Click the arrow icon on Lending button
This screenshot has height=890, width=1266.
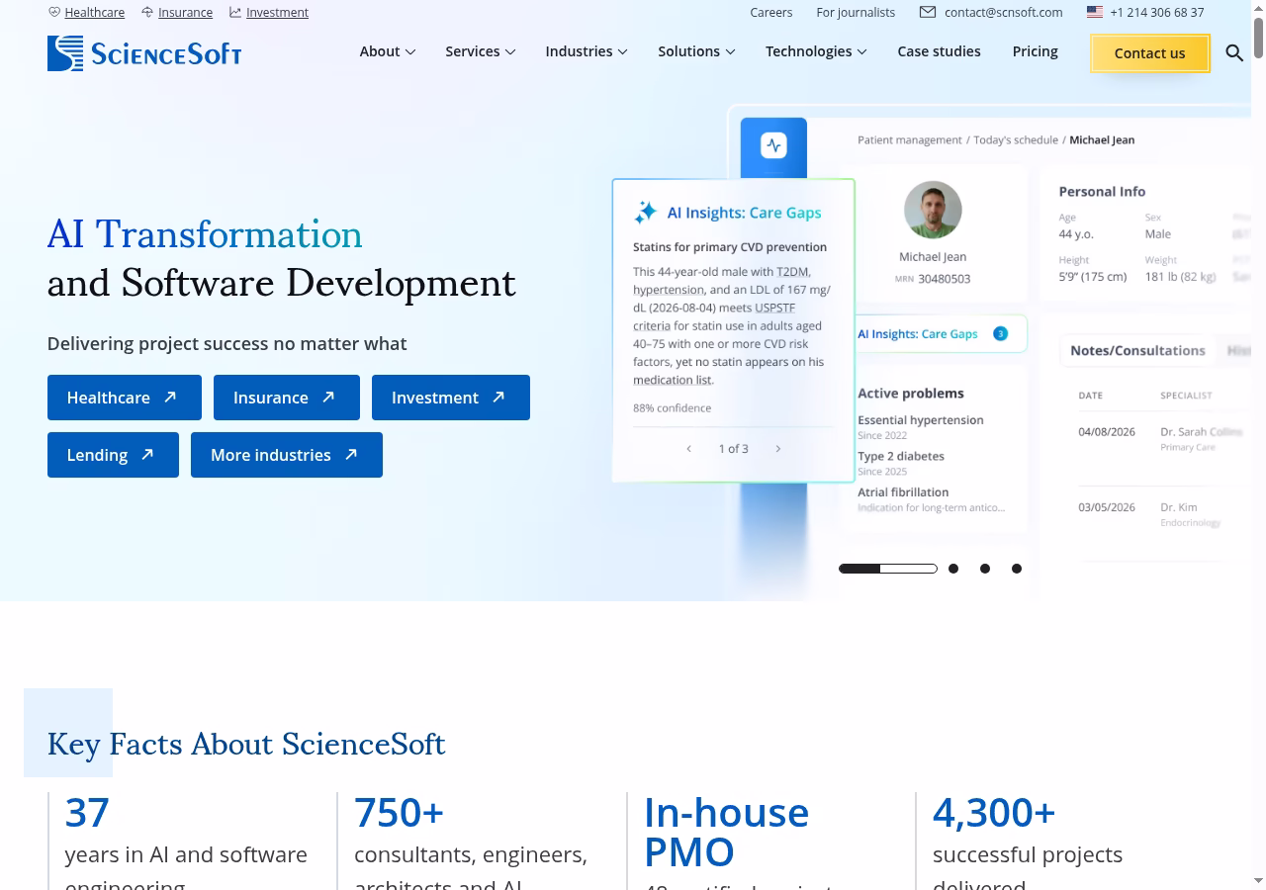147,454
